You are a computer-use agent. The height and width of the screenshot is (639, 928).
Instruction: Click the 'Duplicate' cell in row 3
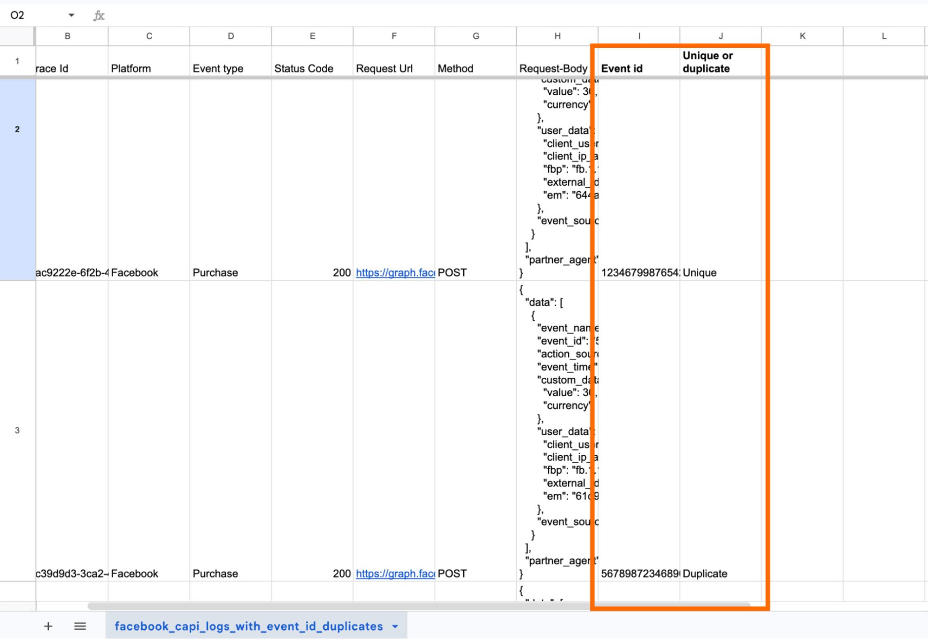click(x=721, y=431)
